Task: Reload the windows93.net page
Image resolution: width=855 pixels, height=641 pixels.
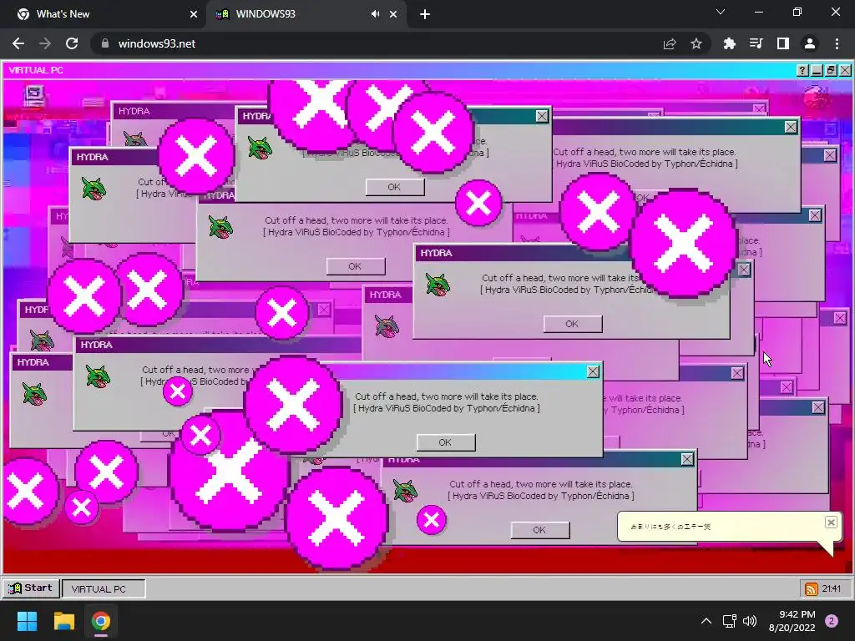Action: [x=72, y=43]
